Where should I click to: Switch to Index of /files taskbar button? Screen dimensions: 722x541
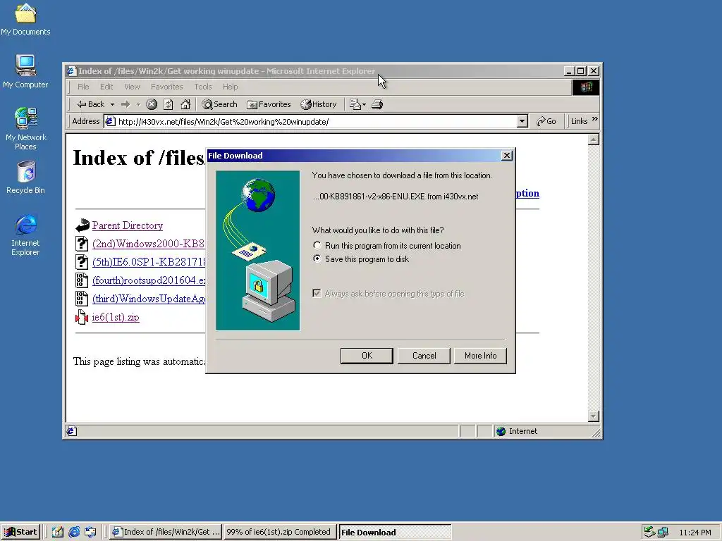point(166,532)
